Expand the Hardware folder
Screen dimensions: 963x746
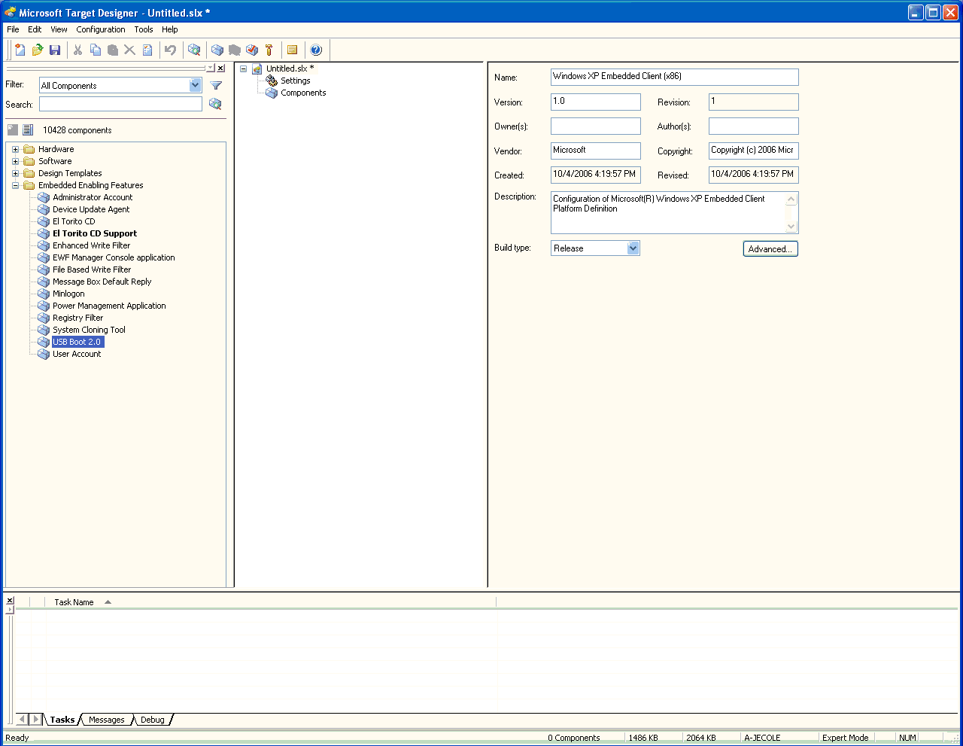tap(15, 149)
